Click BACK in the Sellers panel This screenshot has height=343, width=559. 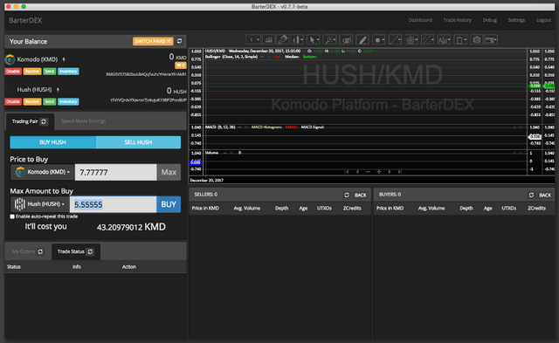[360, 195]
